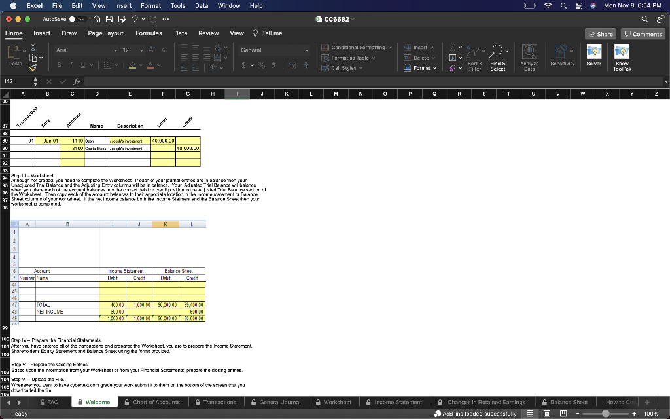Viewport: 670px width, 419px height.
Task: Switch to the Formulas ribbon tab
Action: point(148,32)
